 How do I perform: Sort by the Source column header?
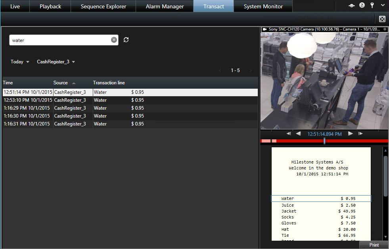[61, 83]
